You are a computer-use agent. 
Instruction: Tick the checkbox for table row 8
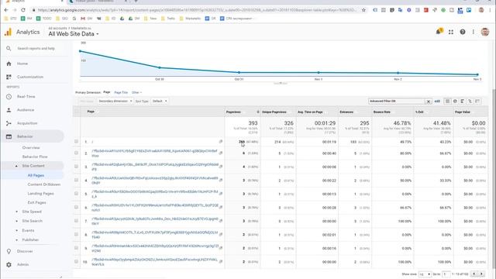(76, 234)
